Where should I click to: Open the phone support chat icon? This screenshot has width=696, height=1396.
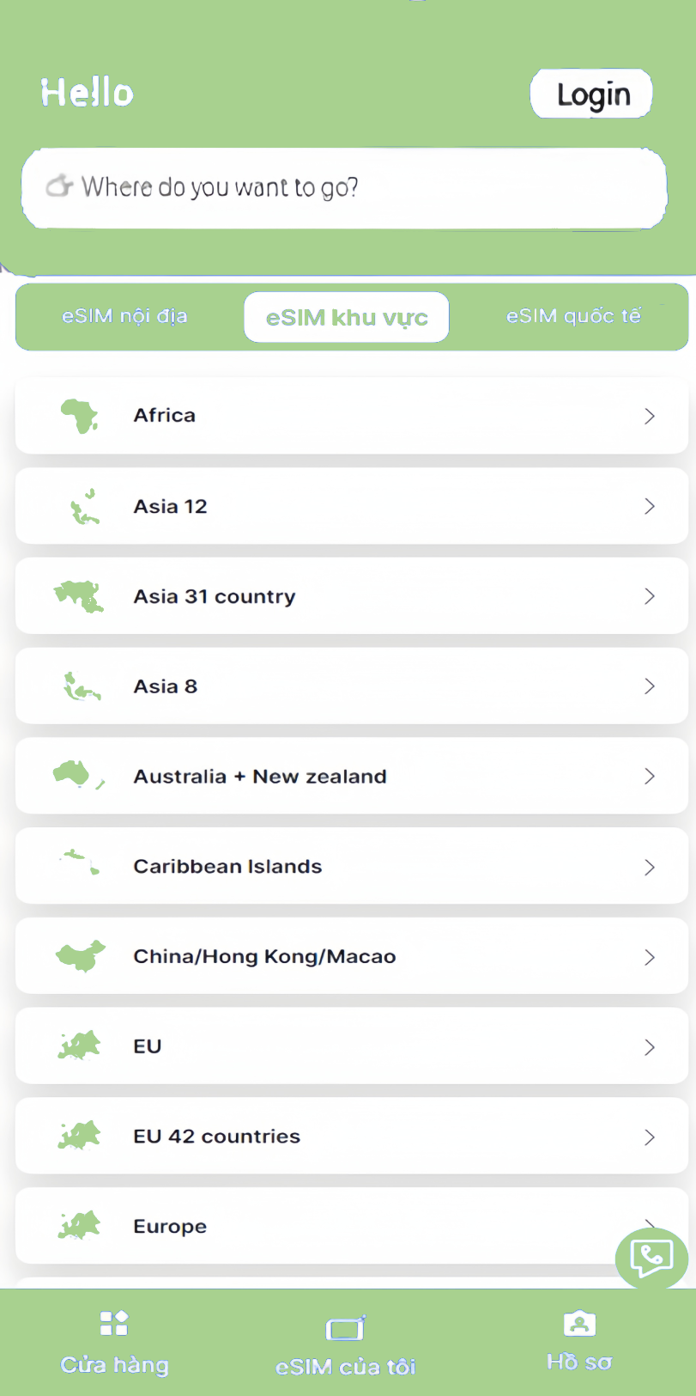[651, 1258]
